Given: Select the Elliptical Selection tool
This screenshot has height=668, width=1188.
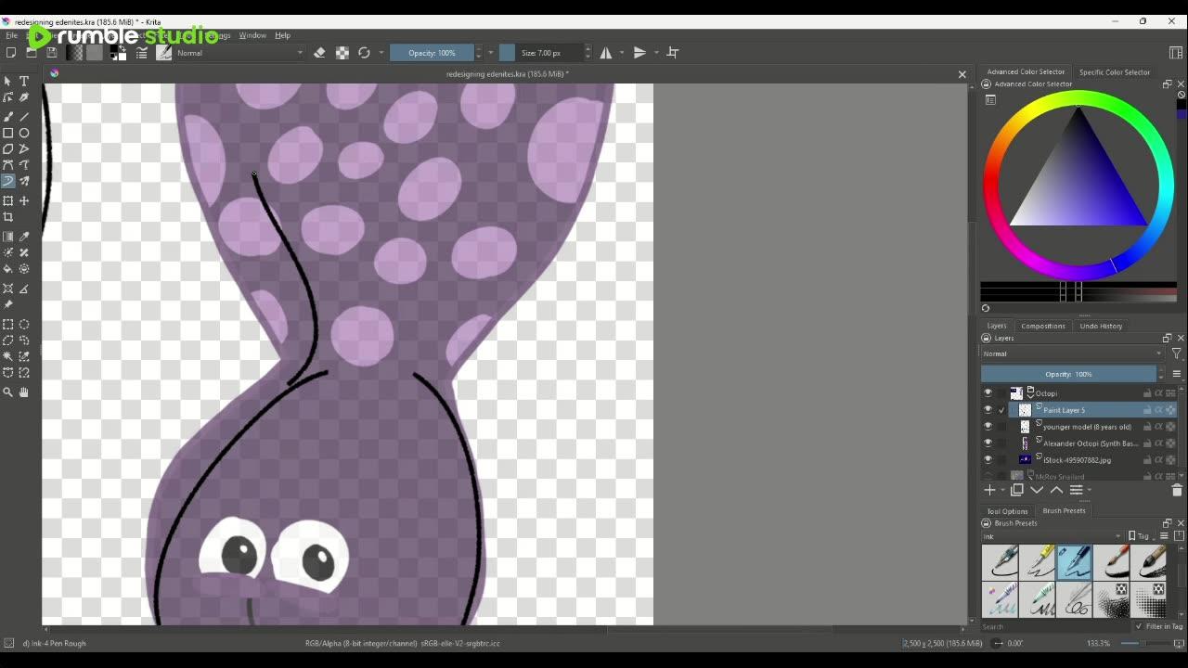Looking at the screenshot, I should click(x=24, y=325).
